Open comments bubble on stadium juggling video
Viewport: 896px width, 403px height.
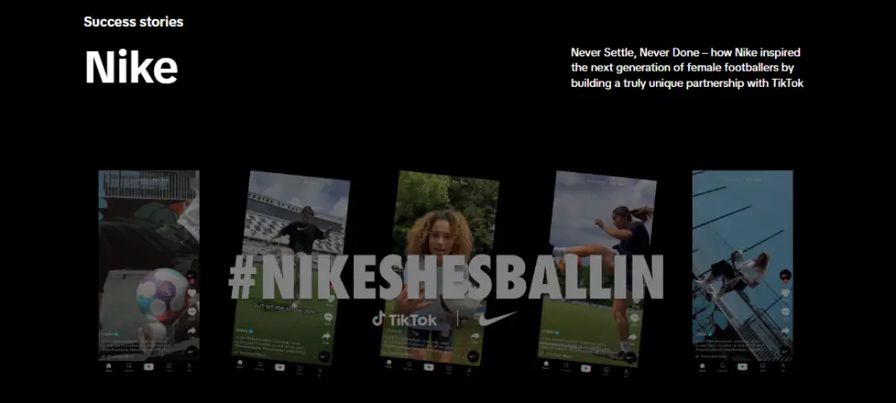click(328, 316)
